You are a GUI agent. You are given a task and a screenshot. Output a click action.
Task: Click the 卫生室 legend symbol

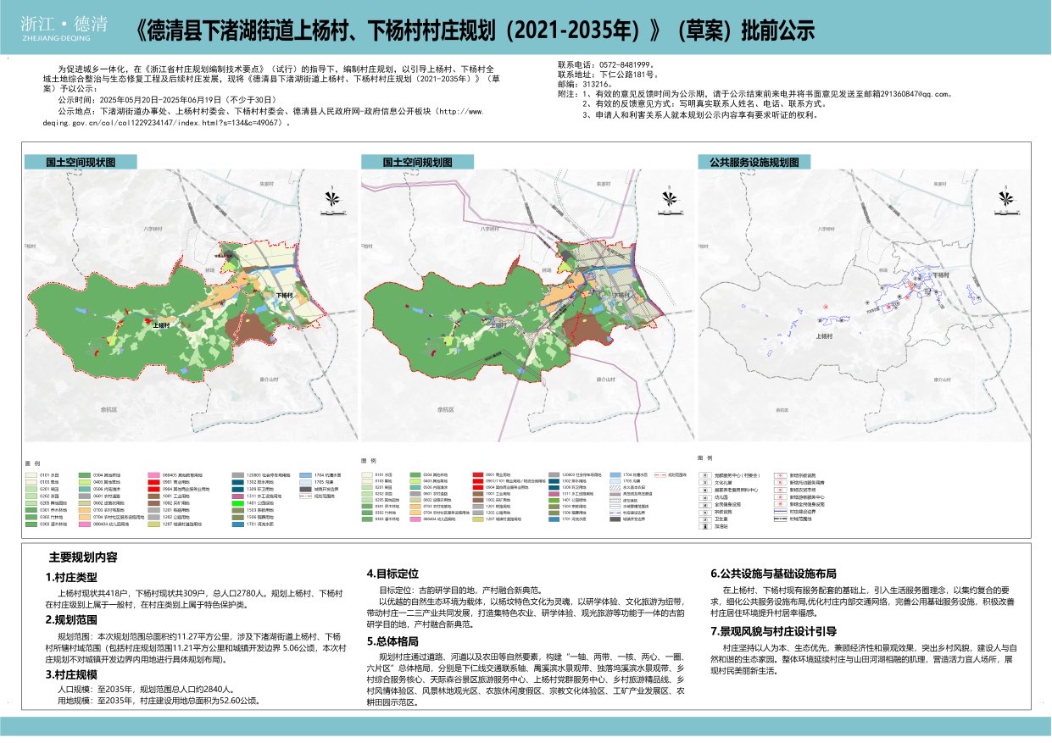point(705,519)
